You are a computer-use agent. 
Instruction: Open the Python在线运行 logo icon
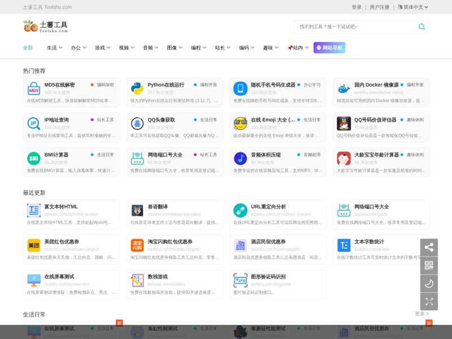[137, 89]
